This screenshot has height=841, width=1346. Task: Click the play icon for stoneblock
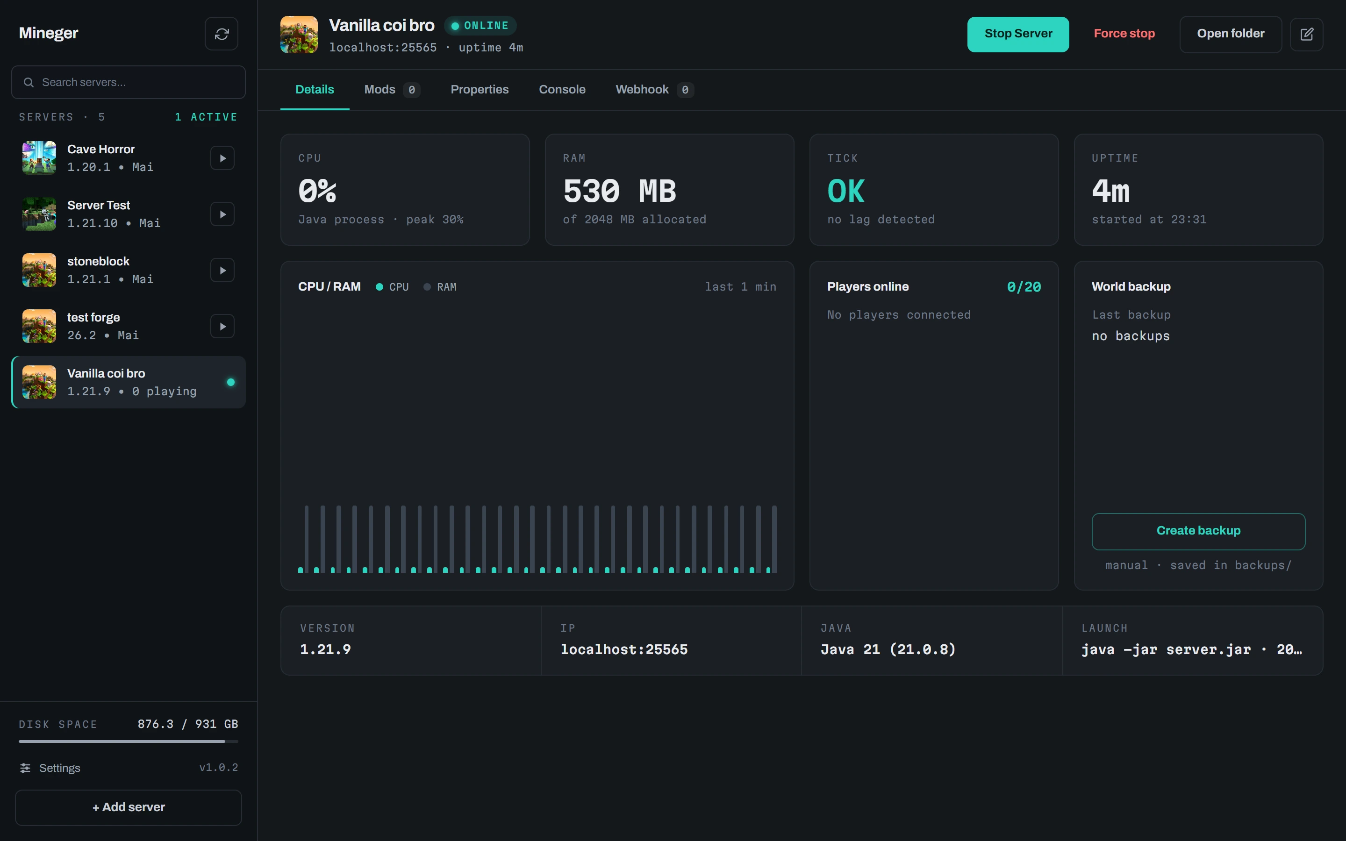coord(222,271)
